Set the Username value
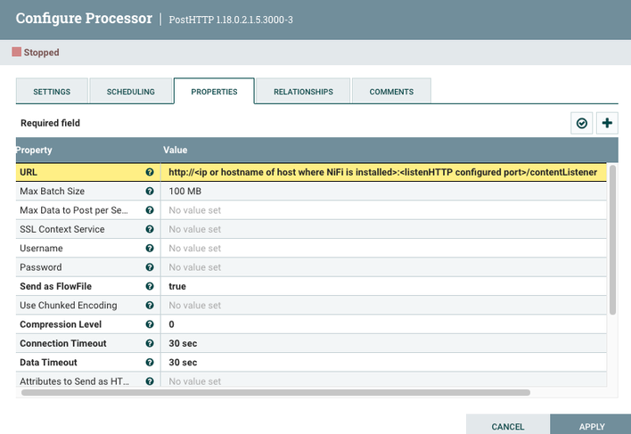The width and height of the screenshot is (631, 434). pos(383,248)
